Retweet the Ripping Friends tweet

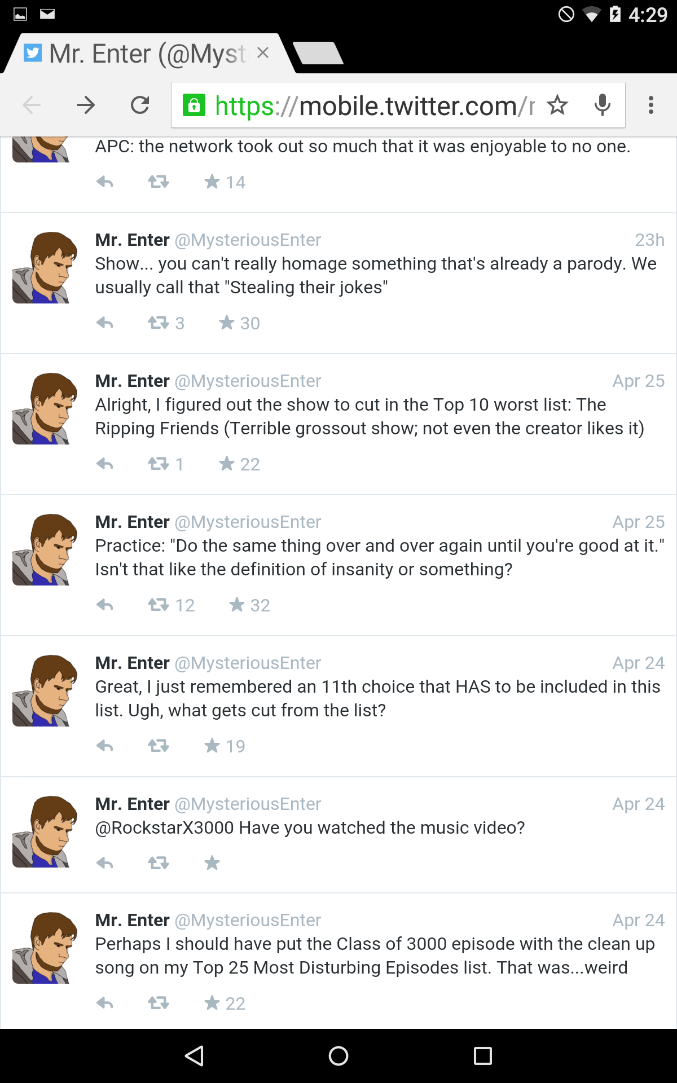tap(159, 464)
